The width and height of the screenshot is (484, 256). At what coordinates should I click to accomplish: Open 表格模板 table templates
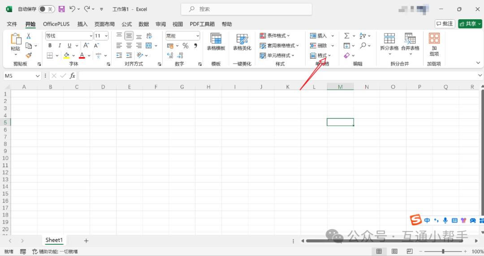(x=216, y=42)
